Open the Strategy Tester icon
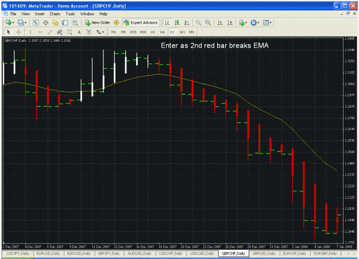The height and width of the screenshot is (259, 359). pyautogui.click(x=75, y=22)
